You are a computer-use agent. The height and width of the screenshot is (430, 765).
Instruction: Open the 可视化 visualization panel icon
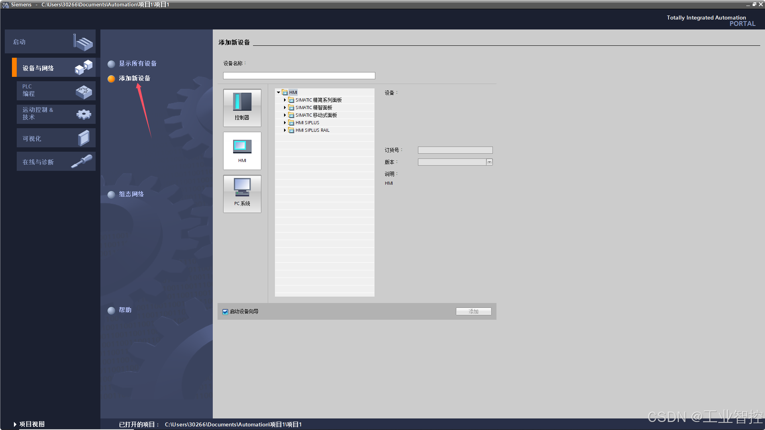pos(84,138)
